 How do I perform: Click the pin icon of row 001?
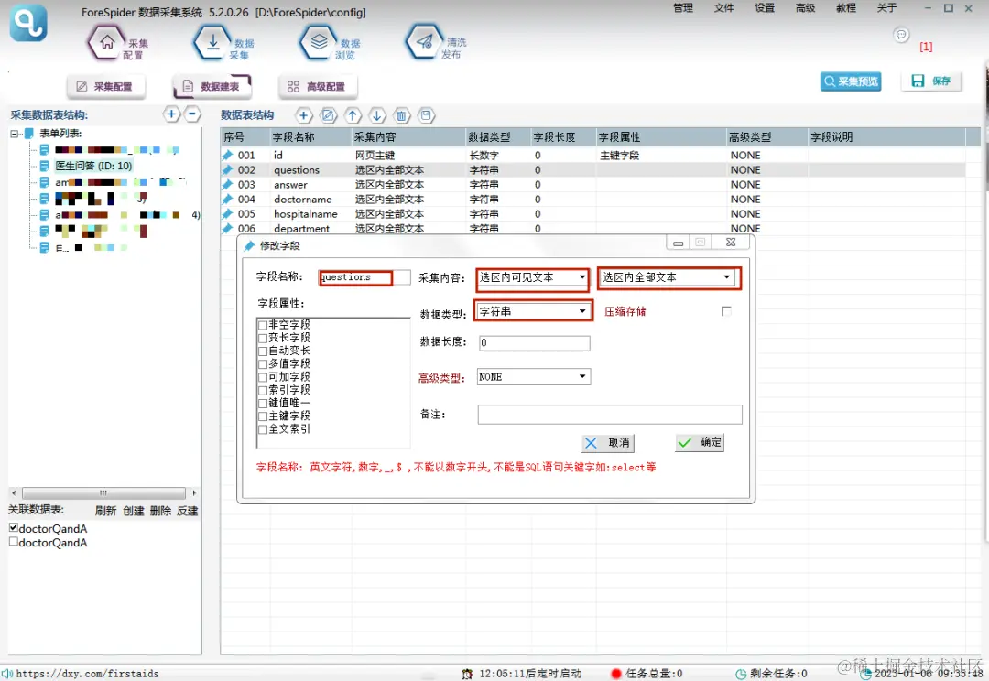coord(228,155)
